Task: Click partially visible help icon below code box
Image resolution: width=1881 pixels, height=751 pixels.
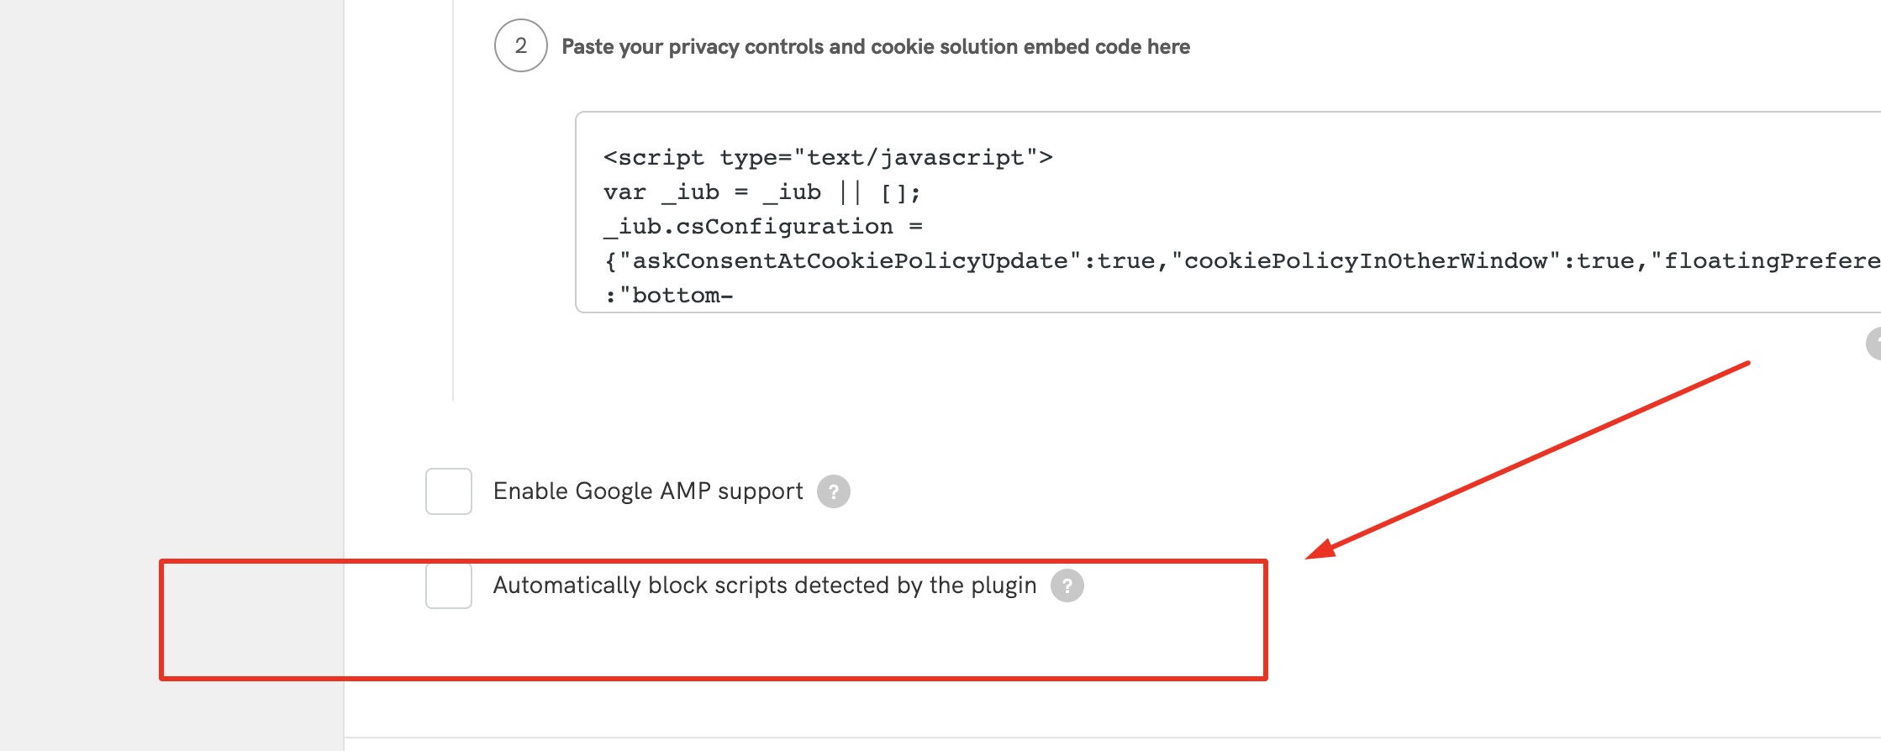Action: pyautogui.click(x=1874, y=344)
